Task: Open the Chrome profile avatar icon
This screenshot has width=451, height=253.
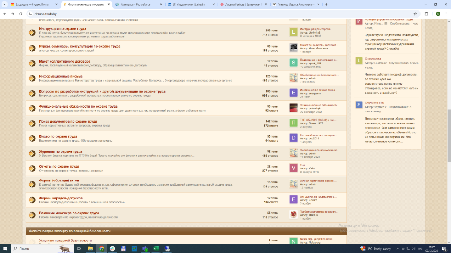Action: tap(438, 14)
